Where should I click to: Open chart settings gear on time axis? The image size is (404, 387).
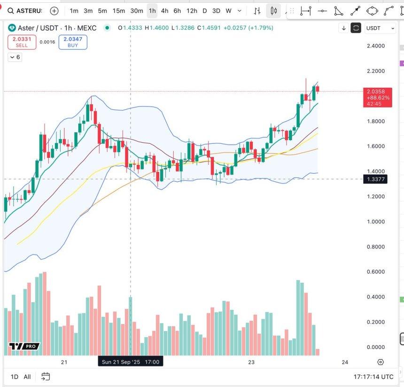coord(381,362)
